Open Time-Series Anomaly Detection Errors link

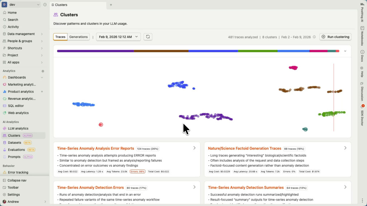click(90, 187)
